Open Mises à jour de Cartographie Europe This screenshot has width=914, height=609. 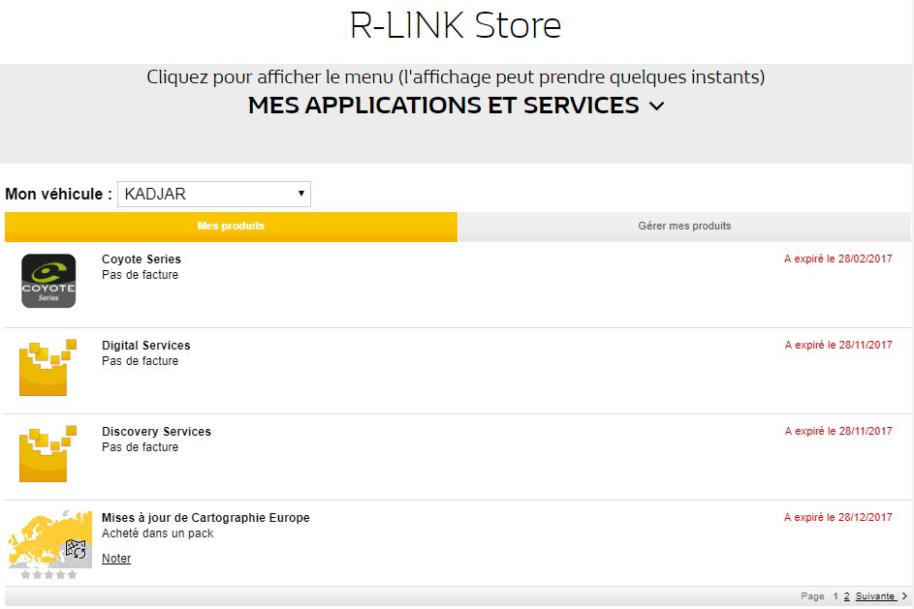click(205, 518)
